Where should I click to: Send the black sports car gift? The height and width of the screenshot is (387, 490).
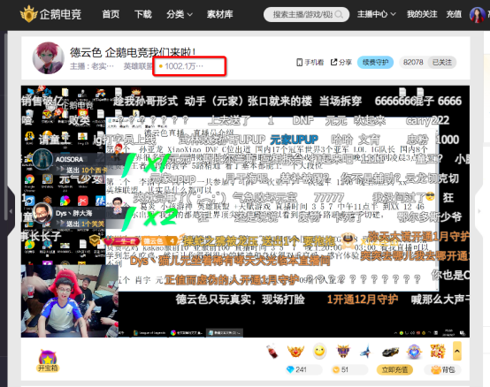[391, 352]
